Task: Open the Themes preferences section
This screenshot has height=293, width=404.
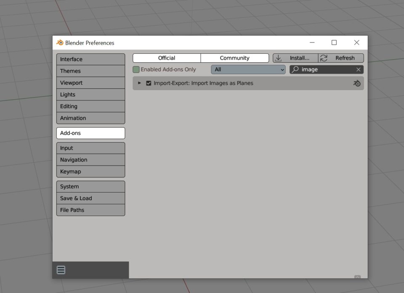Action: pos(90,71)
